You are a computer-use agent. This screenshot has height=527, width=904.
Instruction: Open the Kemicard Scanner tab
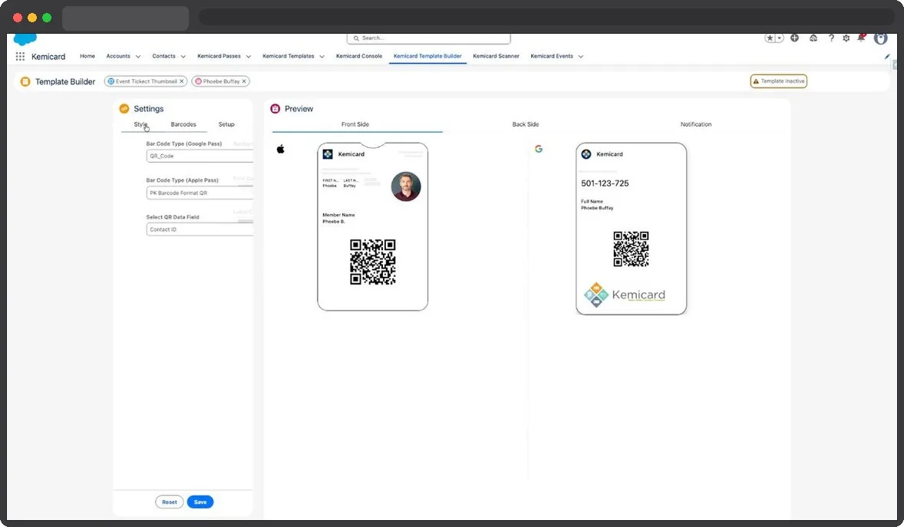coord(496,56)
